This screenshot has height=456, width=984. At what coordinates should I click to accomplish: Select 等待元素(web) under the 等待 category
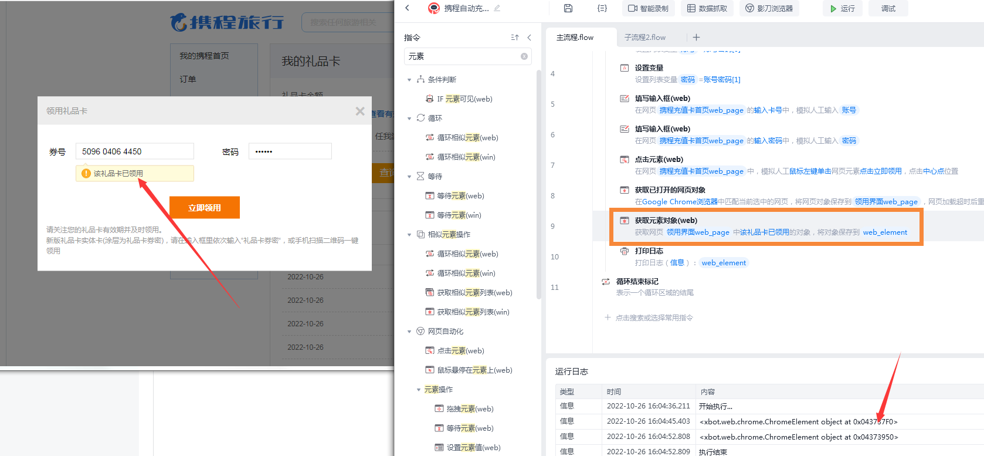[460, 196]
